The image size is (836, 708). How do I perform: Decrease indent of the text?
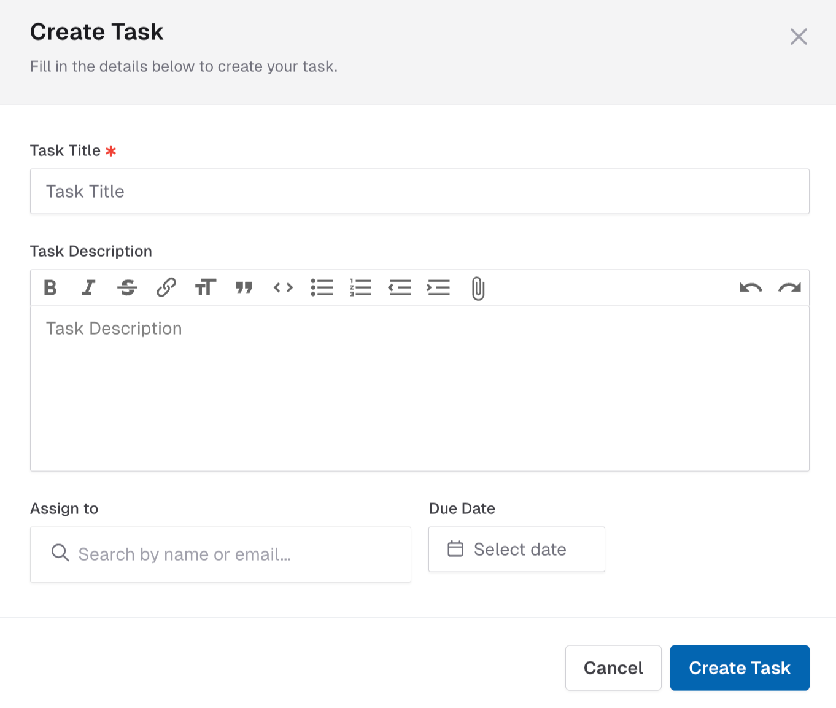coord(400,287)
